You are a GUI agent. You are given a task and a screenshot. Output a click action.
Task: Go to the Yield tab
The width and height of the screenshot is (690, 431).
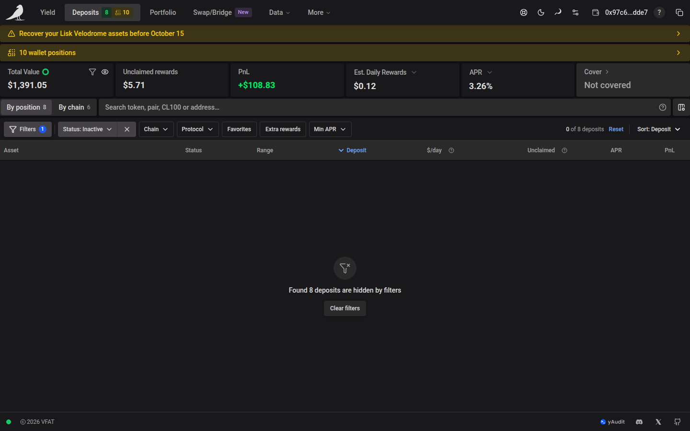click(48, 12)
